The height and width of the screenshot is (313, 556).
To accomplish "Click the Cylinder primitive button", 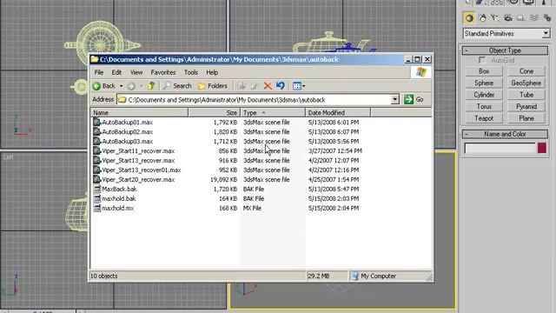I will coord(484,95).
